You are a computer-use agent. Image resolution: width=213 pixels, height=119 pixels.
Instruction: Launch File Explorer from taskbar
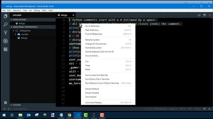point(20,115)
